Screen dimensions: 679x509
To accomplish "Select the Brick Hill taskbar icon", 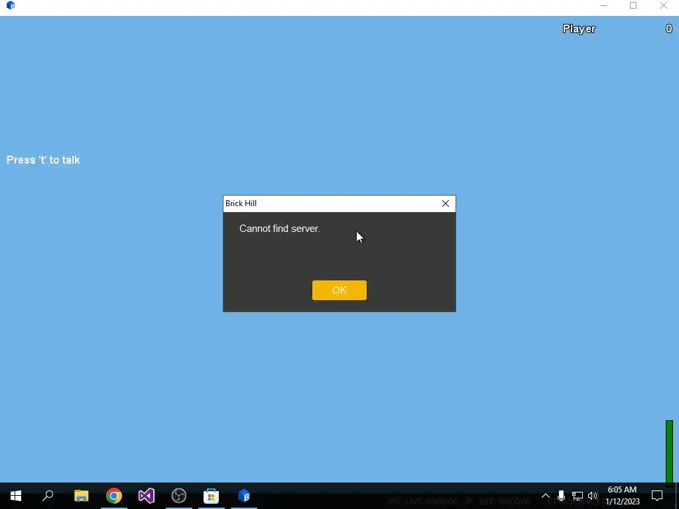I will click(x=244, y=496).
